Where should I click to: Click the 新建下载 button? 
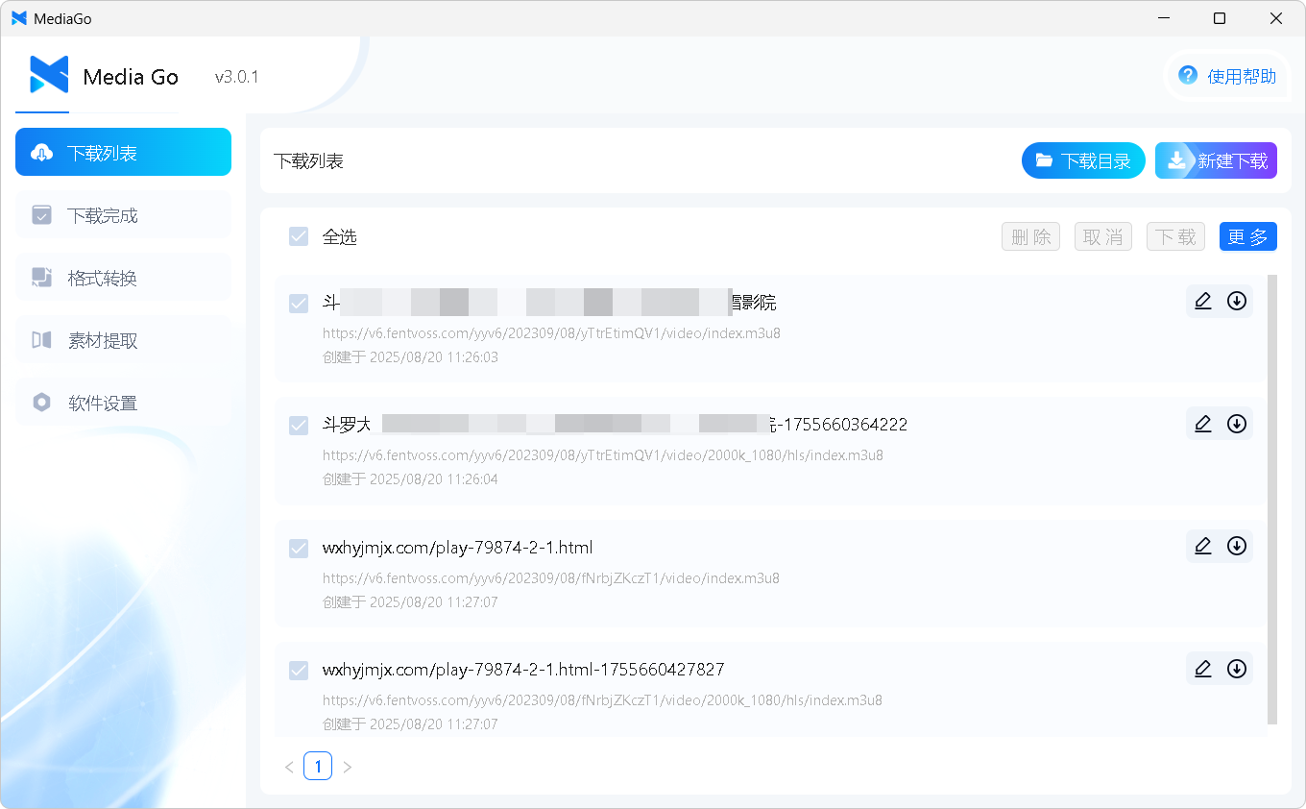pos(1216,160)
